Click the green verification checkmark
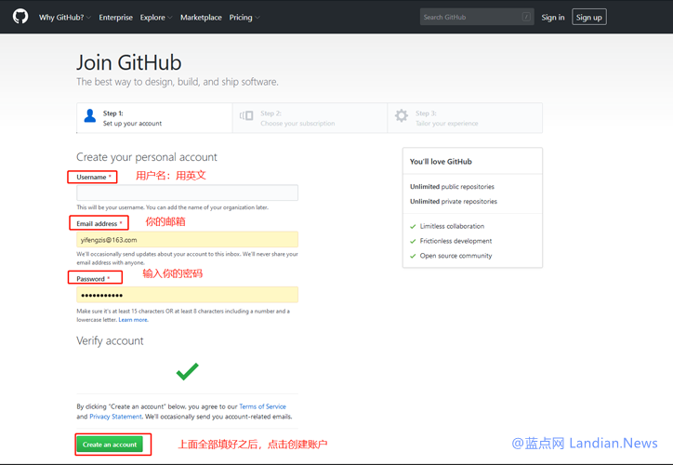The width and height of the screenshot is (673, 465). tap(188, 371)
